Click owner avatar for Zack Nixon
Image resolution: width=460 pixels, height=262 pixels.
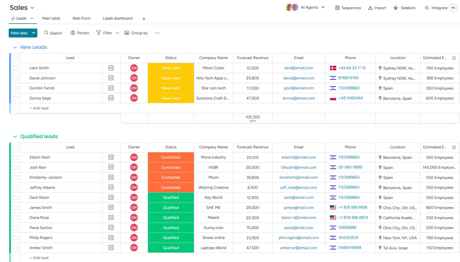click(x=134, y=197)
